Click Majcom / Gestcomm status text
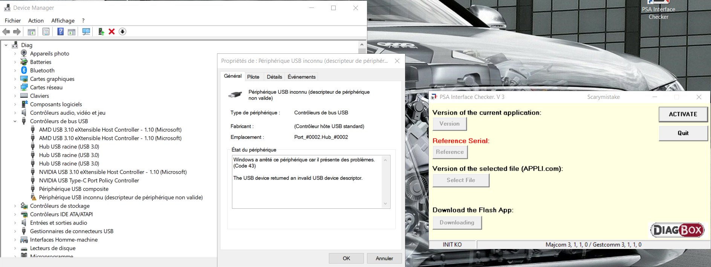Viewport: 711px width, 267px height. [x=593, y=244]
